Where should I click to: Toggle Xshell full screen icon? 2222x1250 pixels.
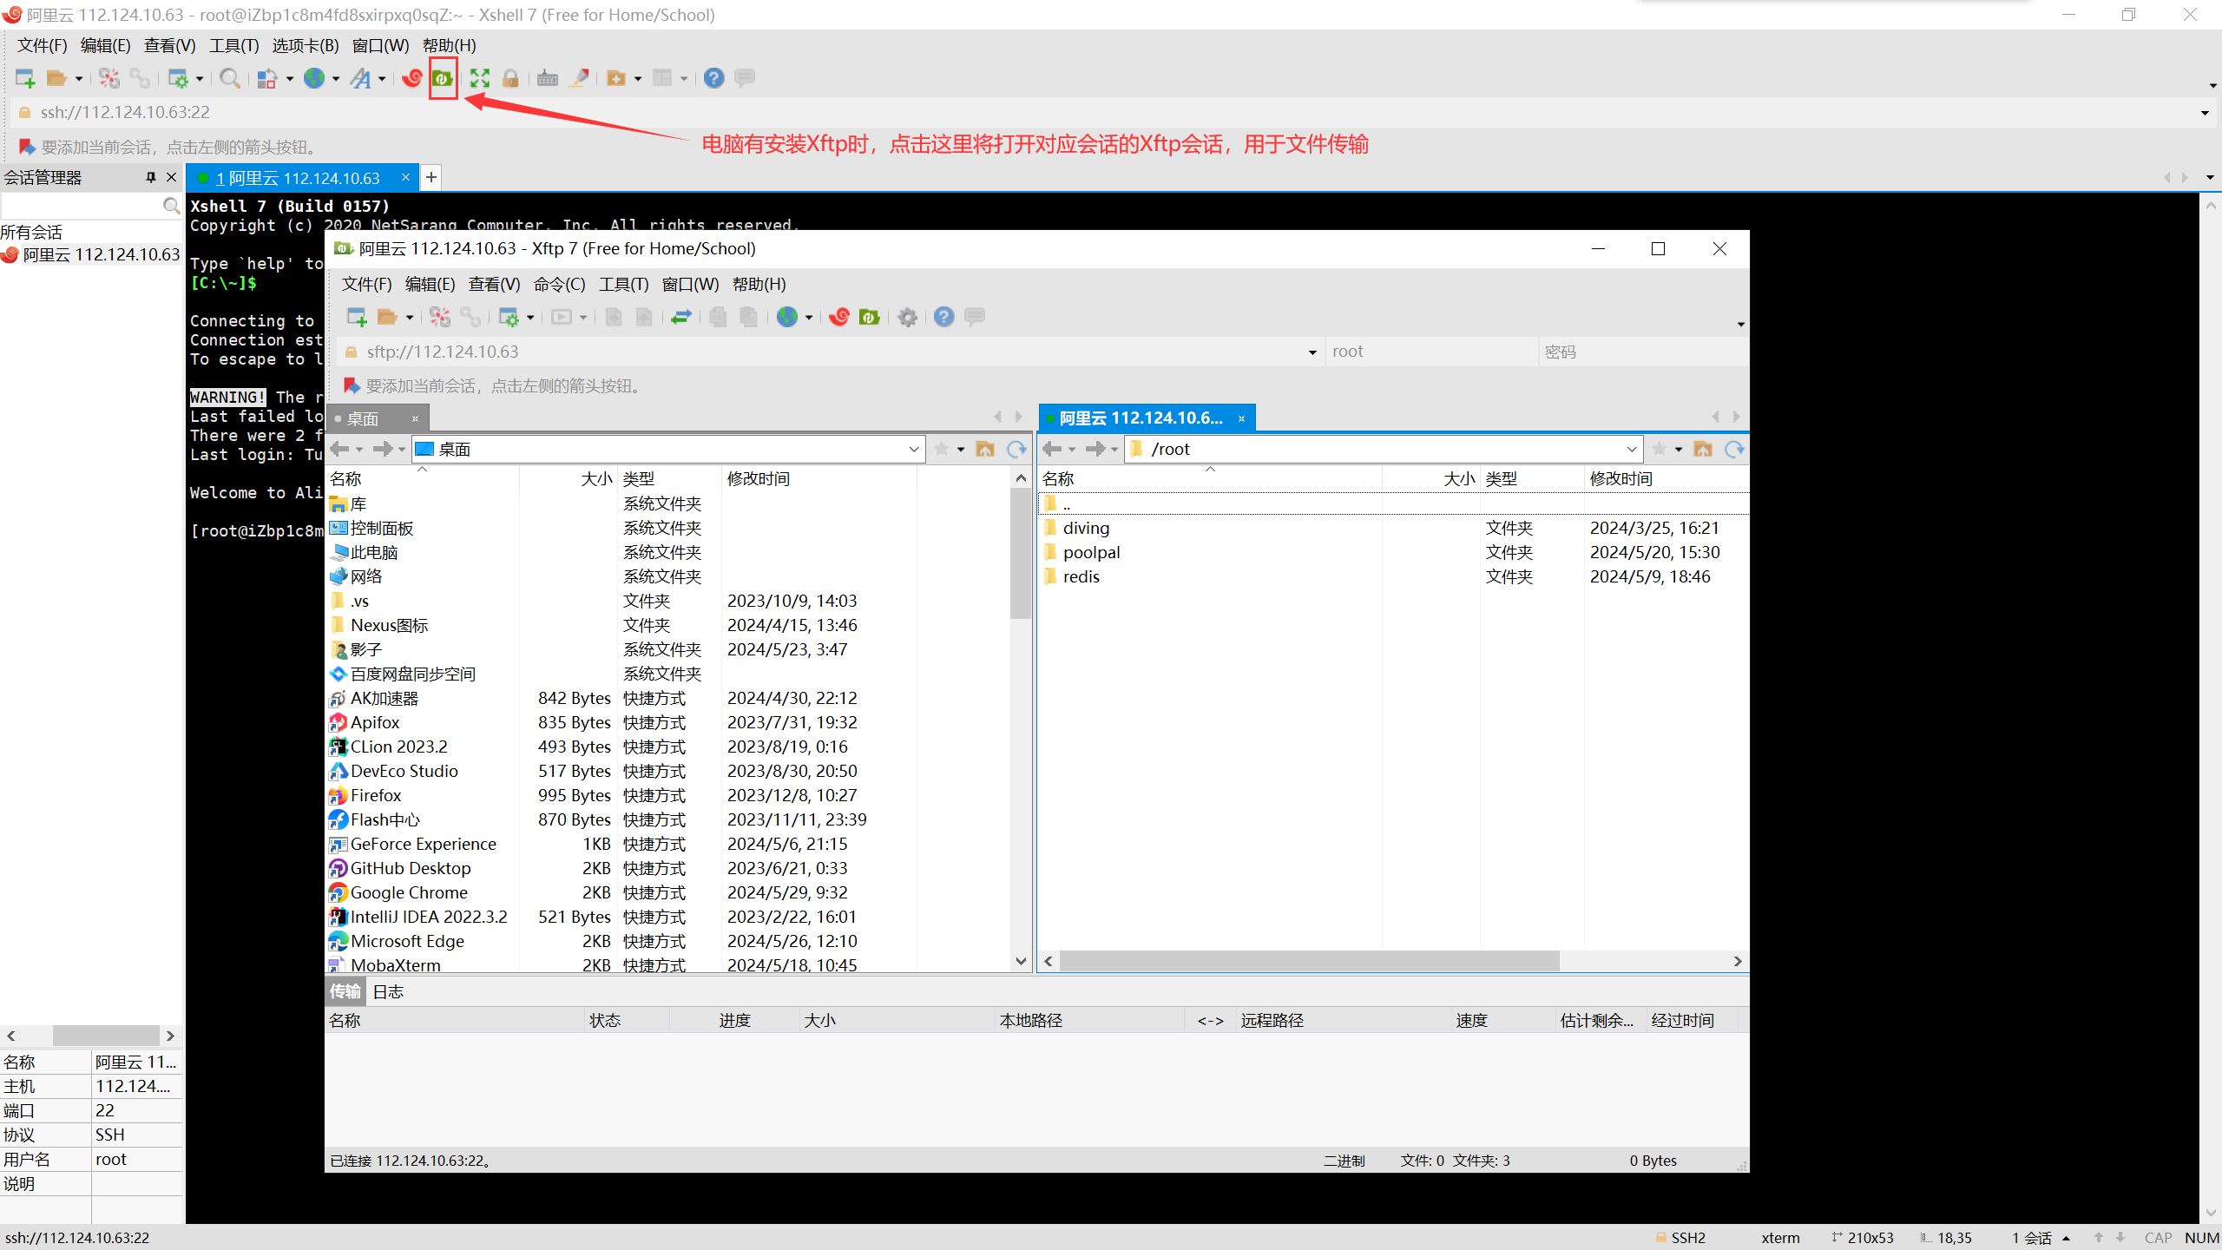pos(480,79)
